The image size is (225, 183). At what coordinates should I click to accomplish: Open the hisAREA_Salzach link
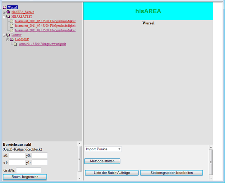coord(23,12)
